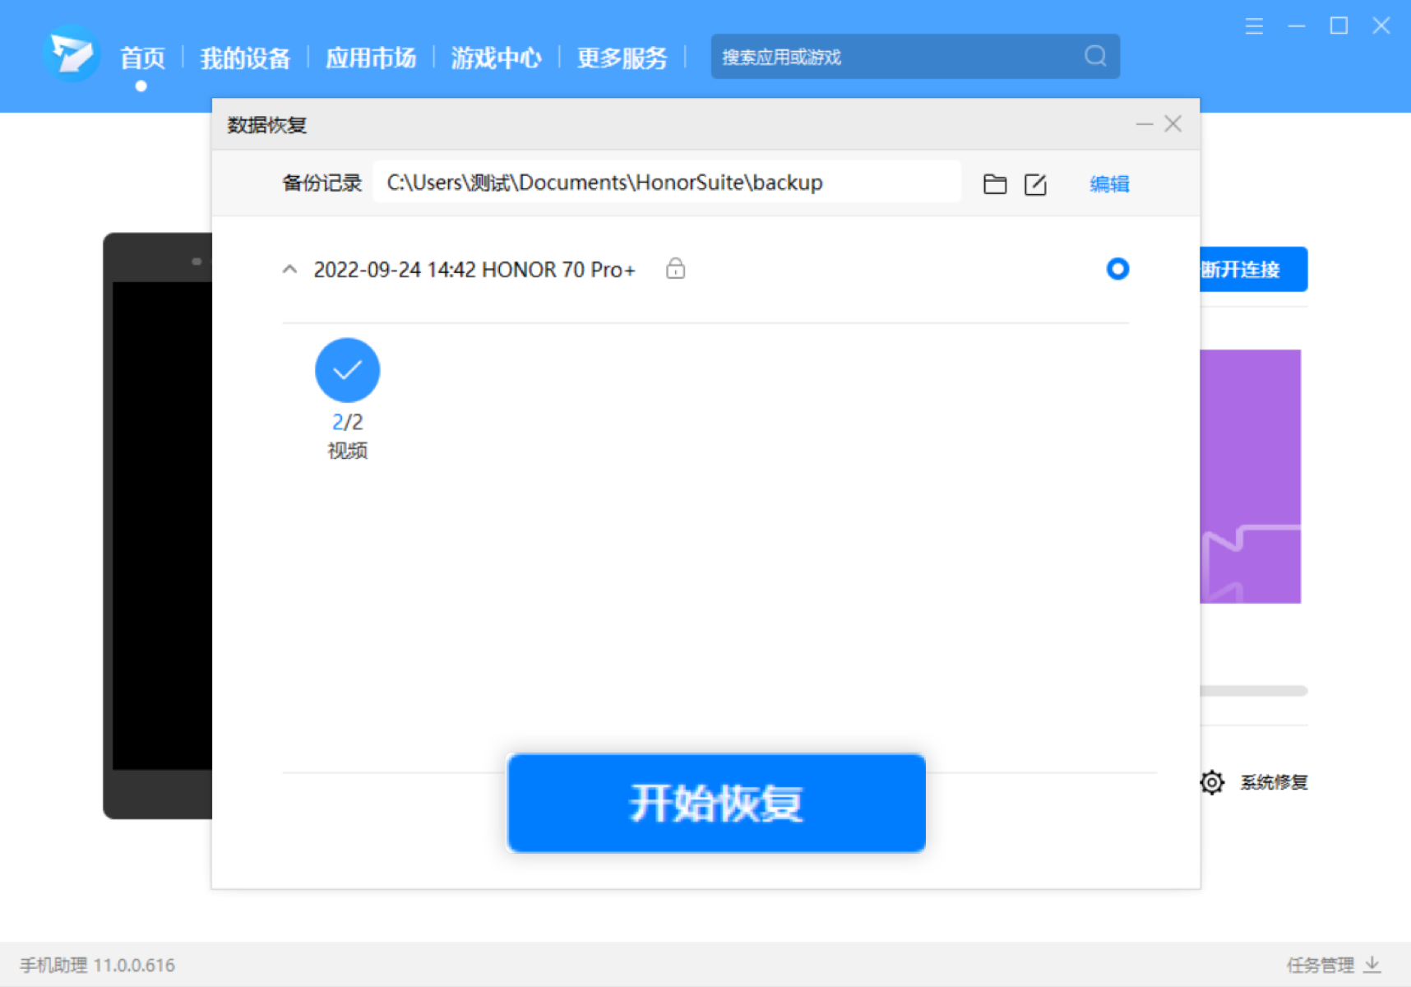The width and height of the screenshot is (1411, 987).
Task: Click the 断开连接 button on the right
Action: 1244,269
